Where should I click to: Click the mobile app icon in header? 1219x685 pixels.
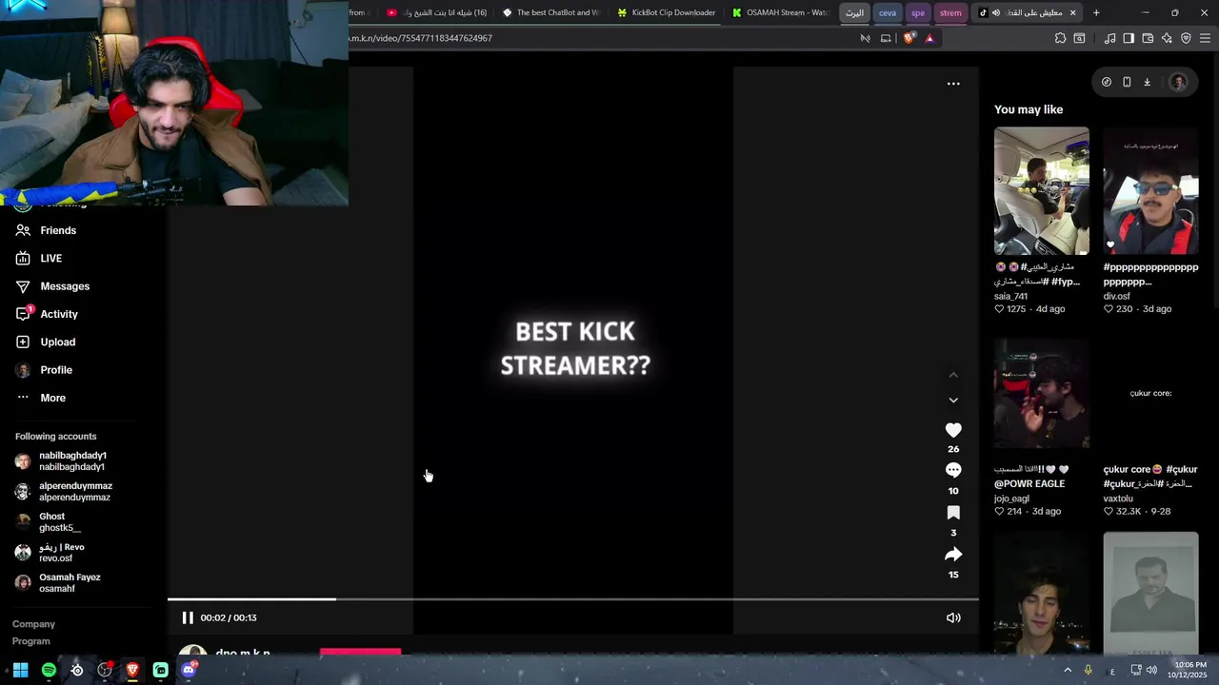coord(1127,82)
